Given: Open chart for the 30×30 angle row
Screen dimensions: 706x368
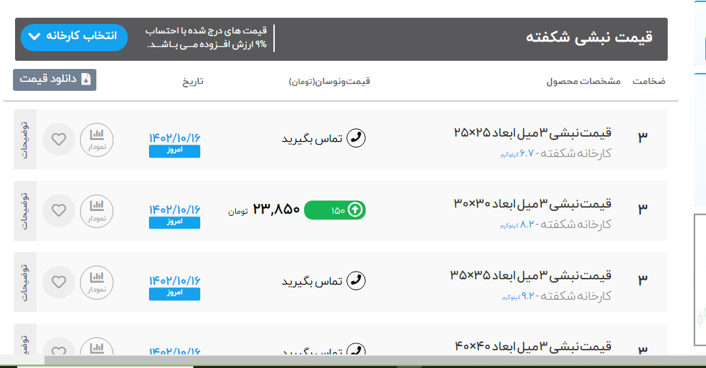Looking at the screenshot, I should pyautogui.click(x=97, y=210).
